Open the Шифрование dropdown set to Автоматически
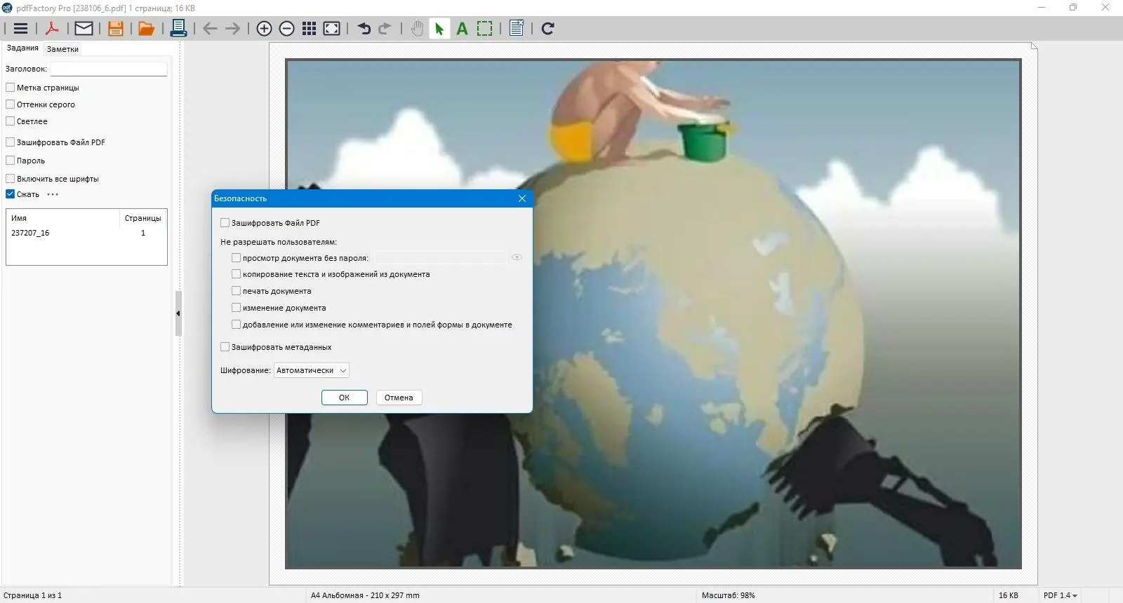 click(x=311, y=370)
